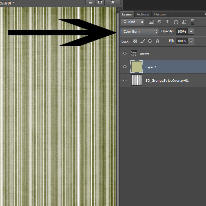Click the Opacity 100% value field
This screenshot has height=206, width=206.
click(x=182, y=32)
